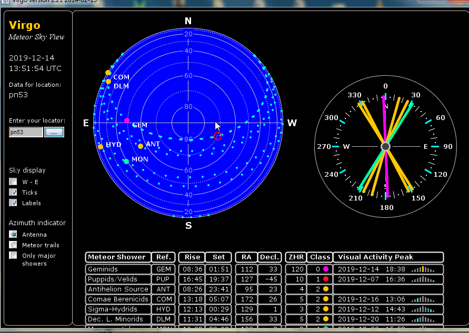Click the PUP reference cell
The height and width of the screenshot is (333, 469).
tap(164, 279)
